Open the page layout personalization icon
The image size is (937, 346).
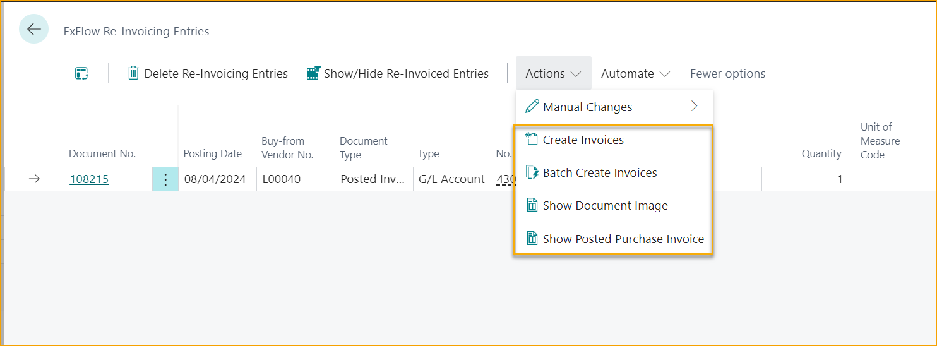[x=81, y=73]
